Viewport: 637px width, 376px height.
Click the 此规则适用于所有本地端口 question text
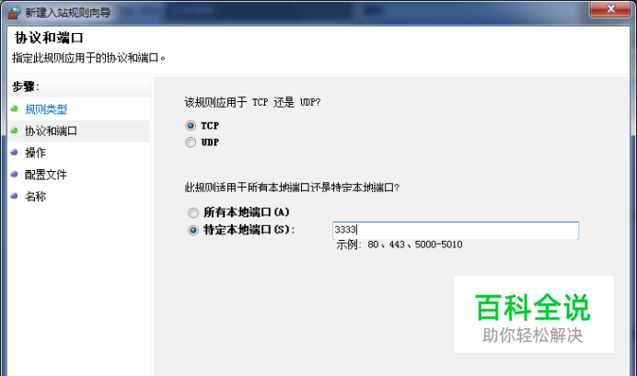click(292, 188)
